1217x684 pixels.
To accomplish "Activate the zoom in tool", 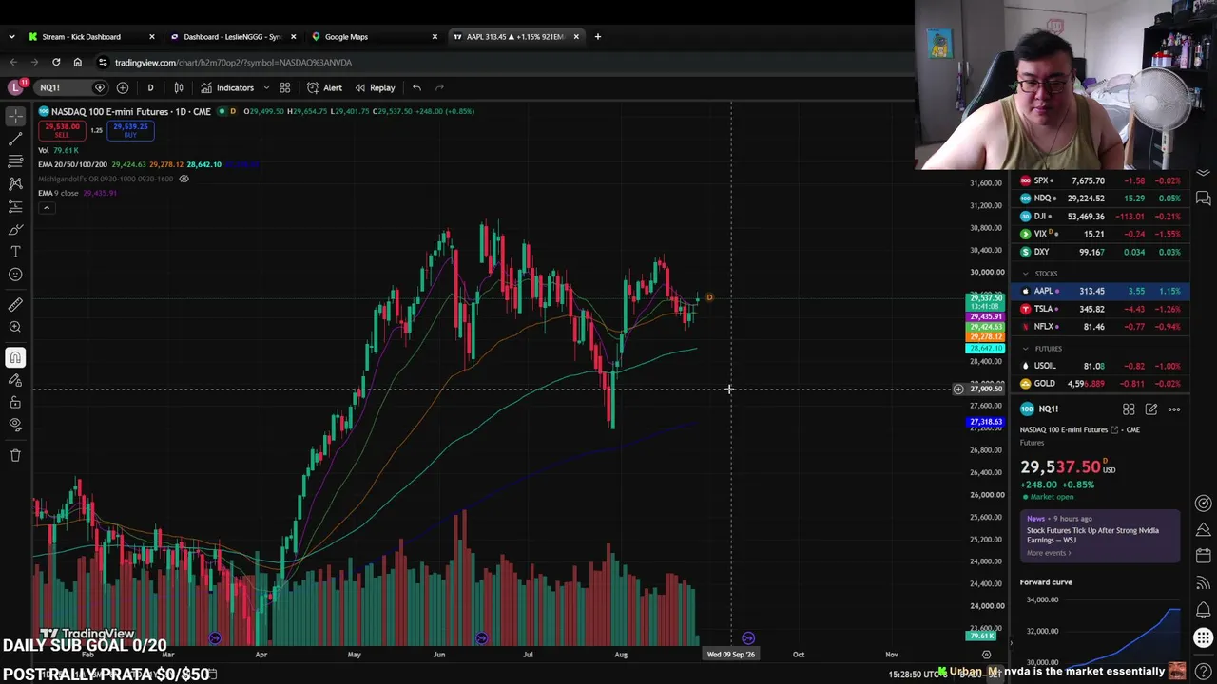I will pyautogui.click(x=15, y=327).
